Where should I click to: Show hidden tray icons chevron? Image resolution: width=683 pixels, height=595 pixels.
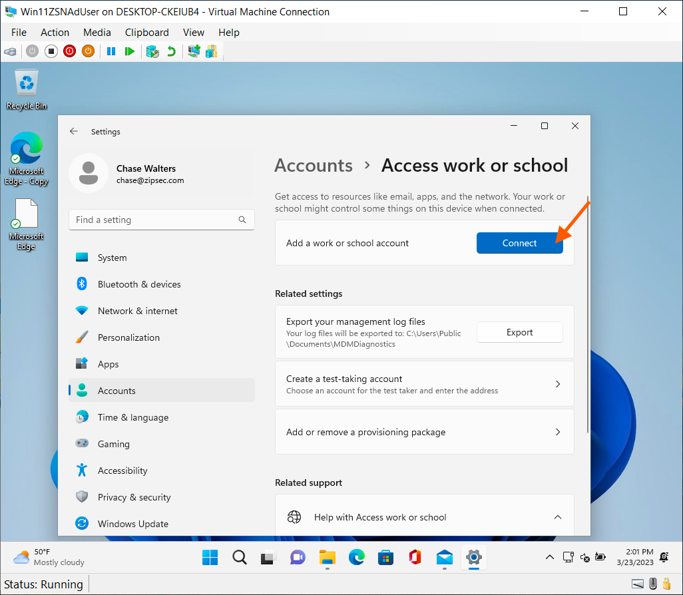549,557
